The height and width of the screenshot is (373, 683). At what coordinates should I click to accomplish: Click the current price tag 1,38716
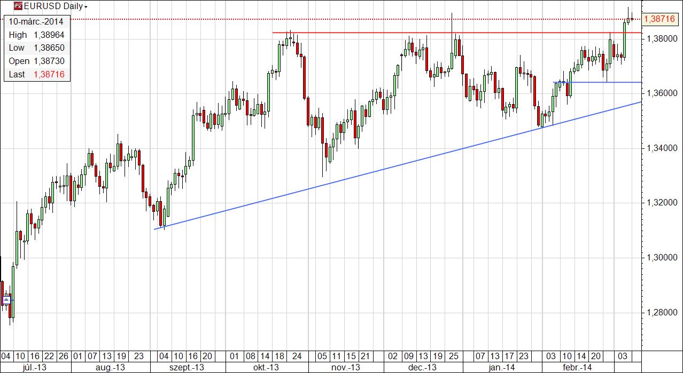point(660,19)
